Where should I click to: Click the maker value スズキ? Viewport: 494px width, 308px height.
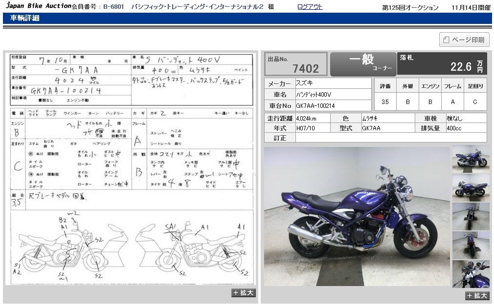(x=304, y=83)
